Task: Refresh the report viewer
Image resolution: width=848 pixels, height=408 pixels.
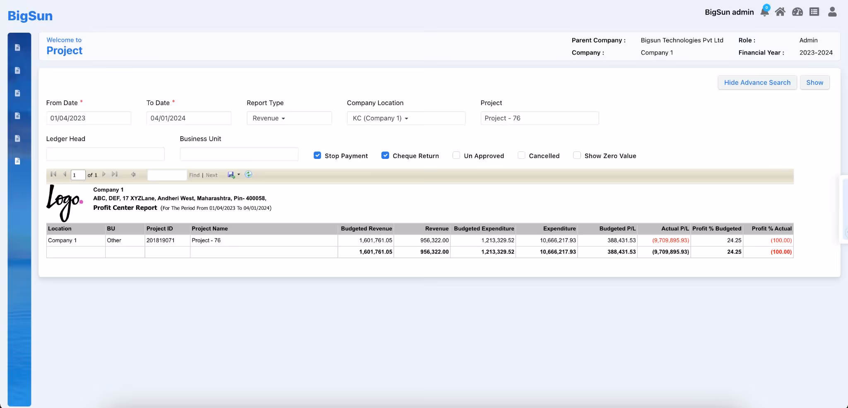Action: point(248,174)
